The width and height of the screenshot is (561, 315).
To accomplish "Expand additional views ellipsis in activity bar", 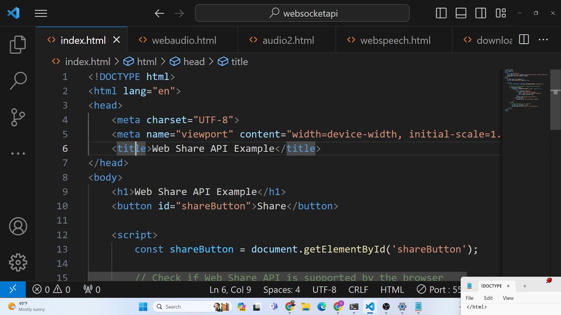I will coord(18,154).
